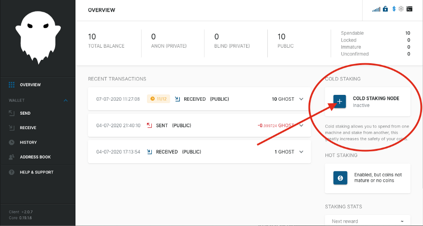Click the wallet unlocked padlock icon
The width and height of the screenshot is (423, 226).
coord(385,9)
